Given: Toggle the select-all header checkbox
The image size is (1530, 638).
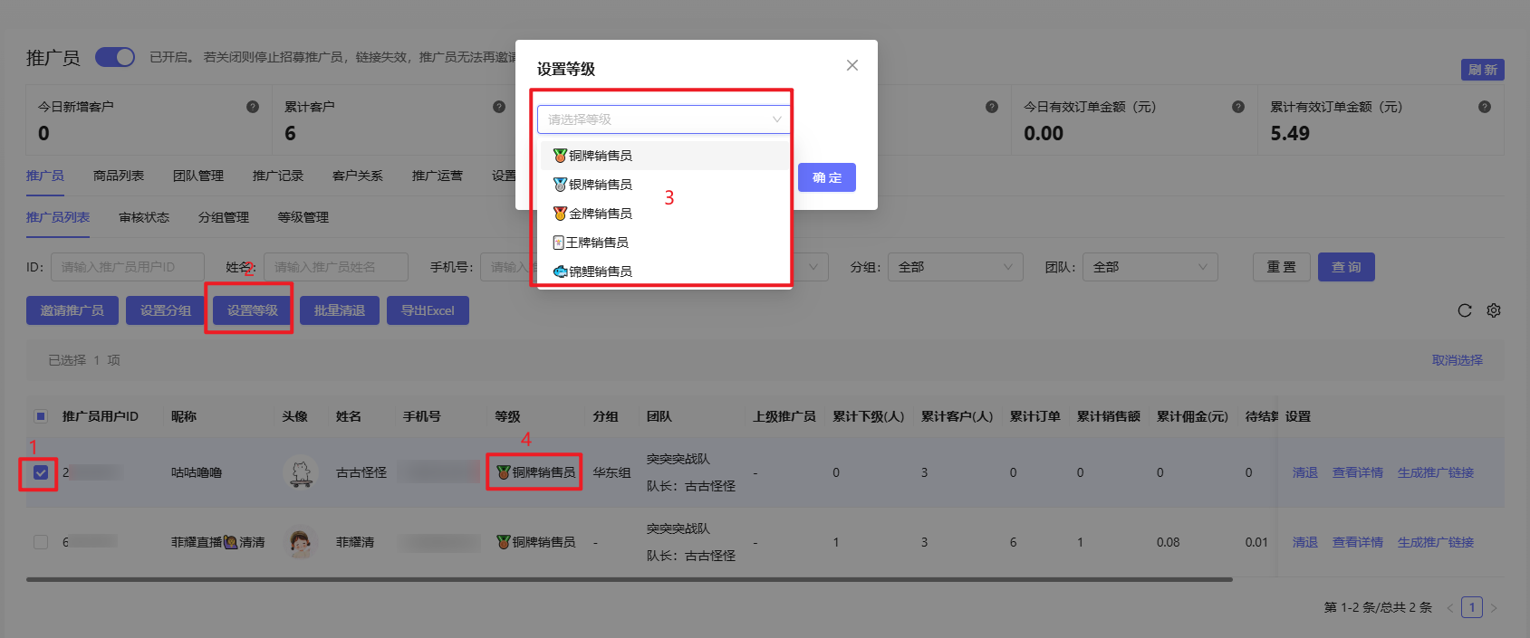Looking at the screenshot, I should click(x=41, y=416).
